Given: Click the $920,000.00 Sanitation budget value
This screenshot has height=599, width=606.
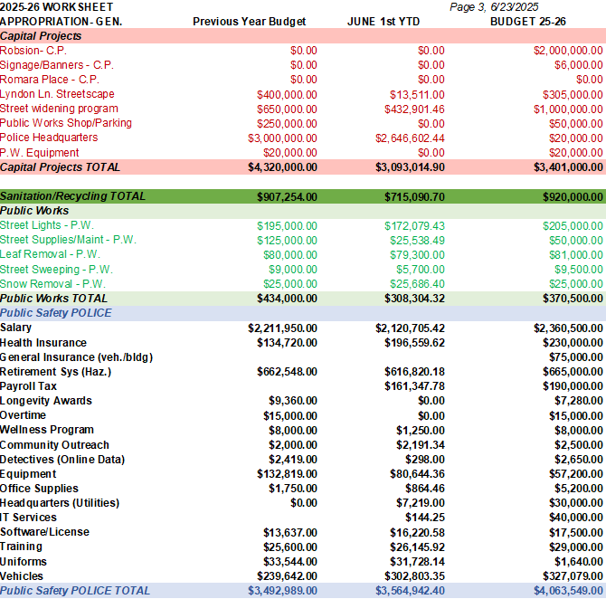Looking at the screenshot, I should tap(573, 197).
